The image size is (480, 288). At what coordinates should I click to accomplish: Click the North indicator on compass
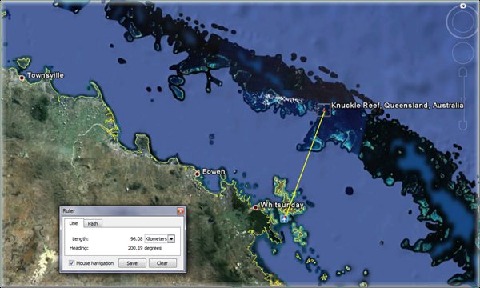[x=463, y=6]
